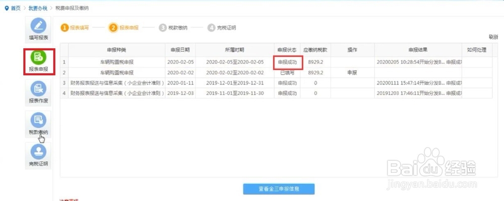
Task: Click the 申报日期 column header
Action: 180,50
